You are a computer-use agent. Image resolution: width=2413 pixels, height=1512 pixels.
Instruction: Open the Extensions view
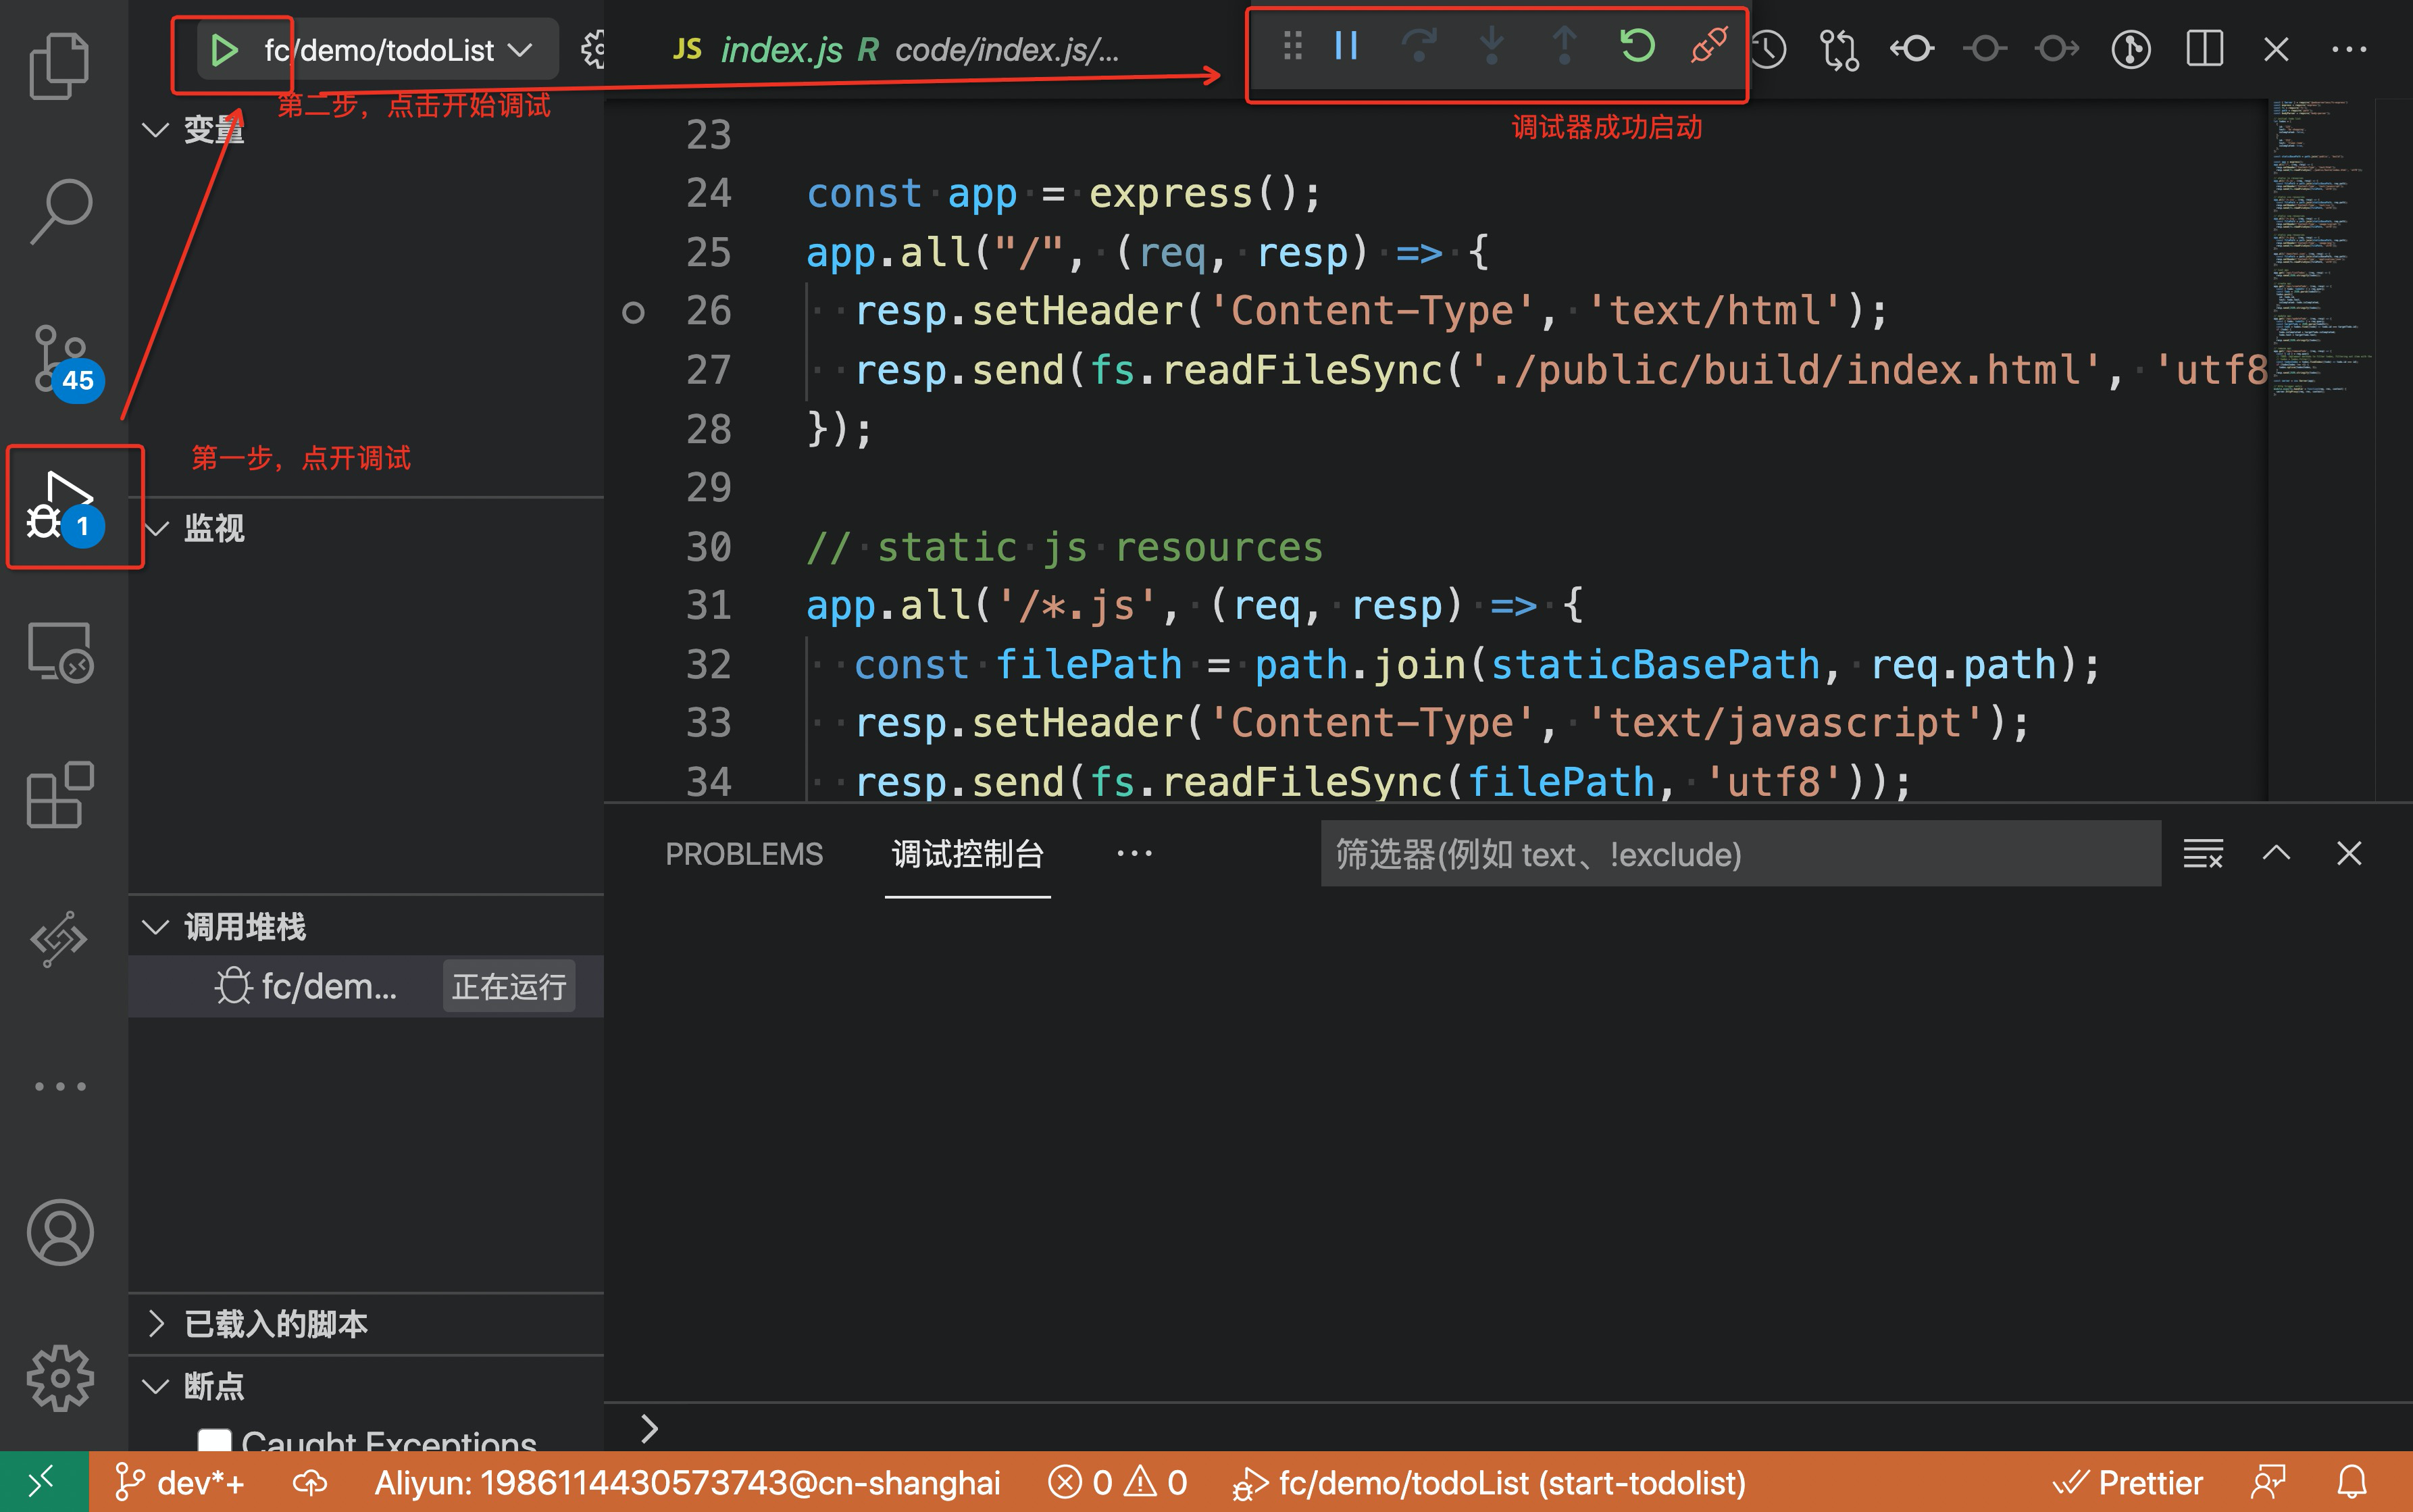[60, 795]
